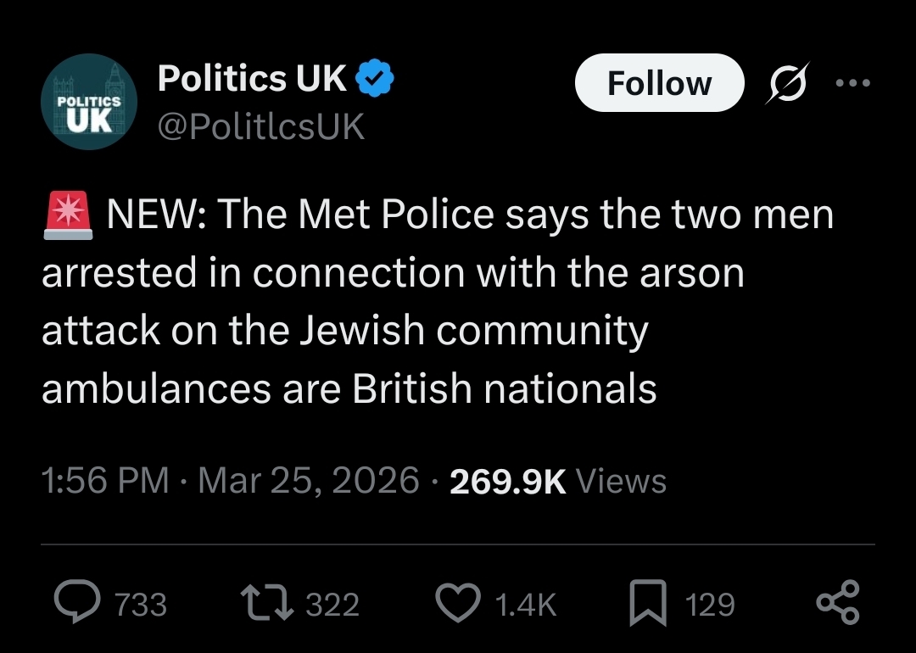Open the @PolitlcsUK handle link

(261, 127)
